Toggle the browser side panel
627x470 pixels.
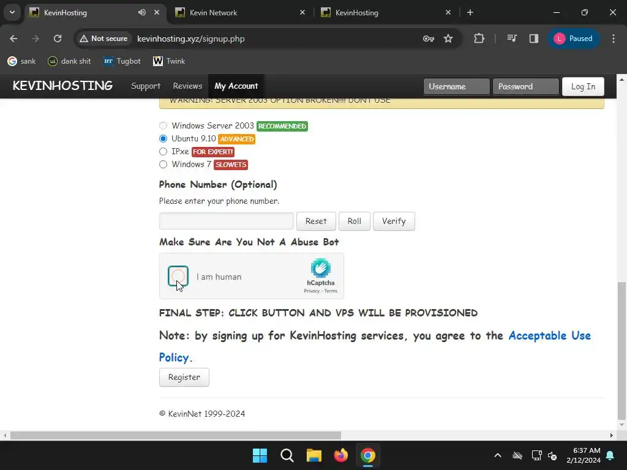(x=534, y=39)
